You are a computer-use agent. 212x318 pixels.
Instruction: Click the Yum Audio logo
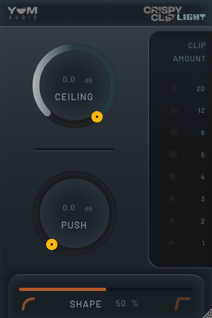click(x=22, y=13)
